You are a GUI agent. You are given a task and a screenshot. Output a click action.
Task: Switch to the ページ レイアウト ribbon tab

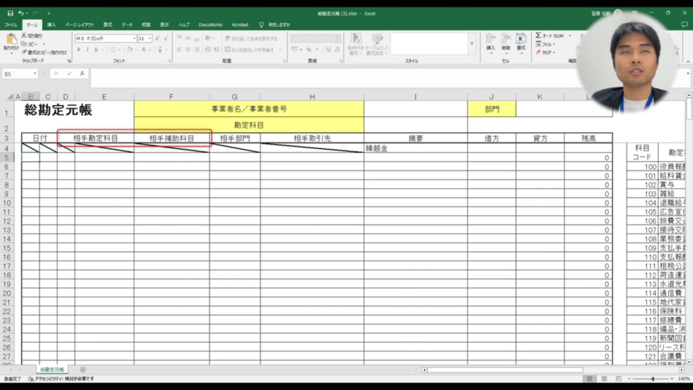point(80,24)
